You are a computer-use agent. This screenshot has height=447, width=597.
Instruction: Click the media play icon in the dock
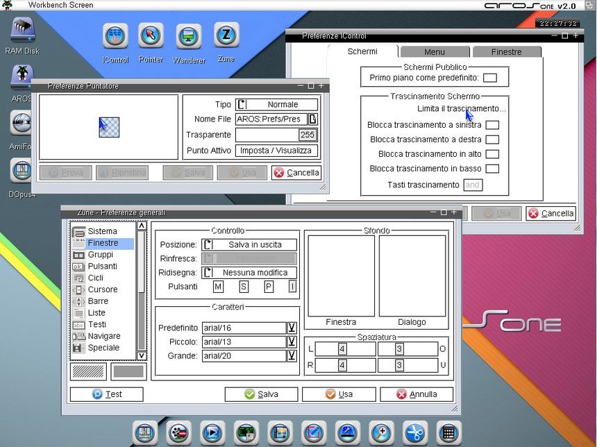(212, 432)
